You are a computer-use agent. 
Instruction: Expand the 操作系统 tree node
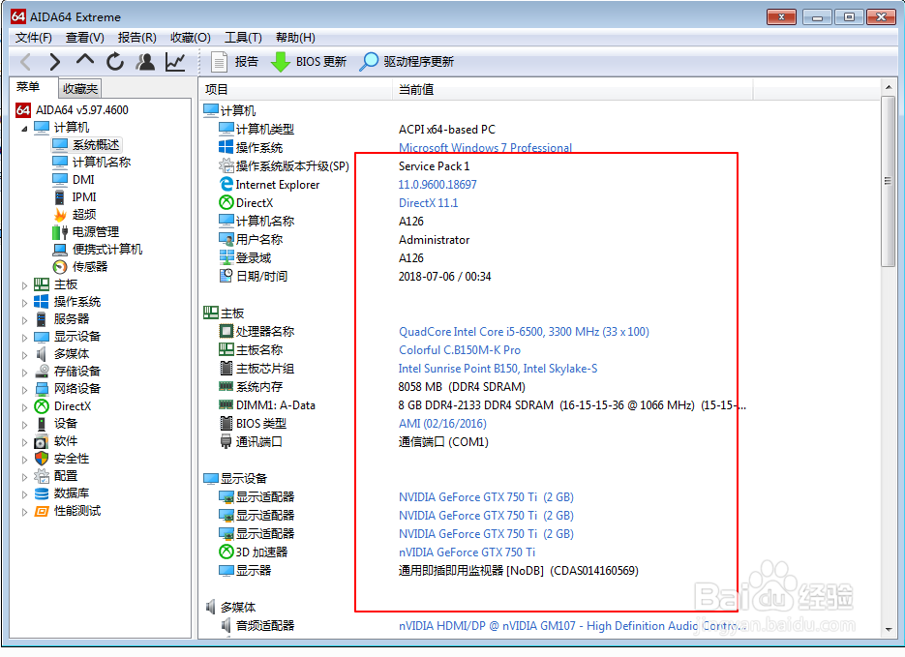pyautogui.click(x=24, y=302)
